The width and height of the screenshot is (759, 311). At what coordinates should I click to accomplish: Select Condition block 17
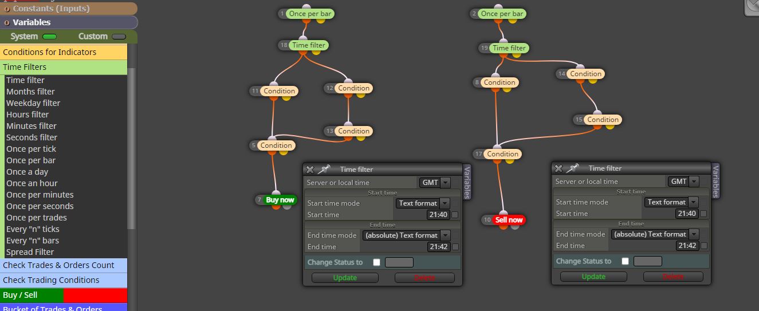[x=503, y=153]
